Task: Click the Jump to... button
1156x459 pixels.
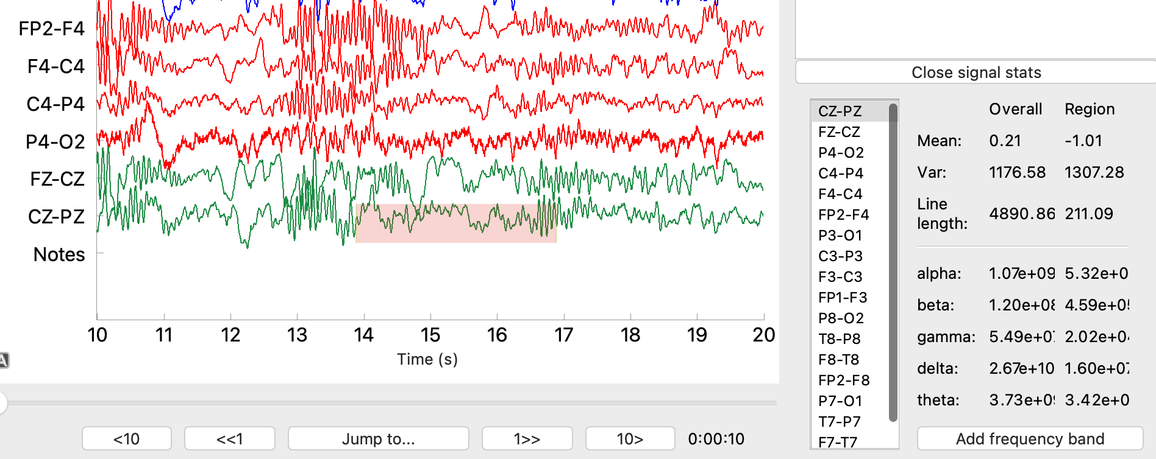Action: tap(378, 439)
